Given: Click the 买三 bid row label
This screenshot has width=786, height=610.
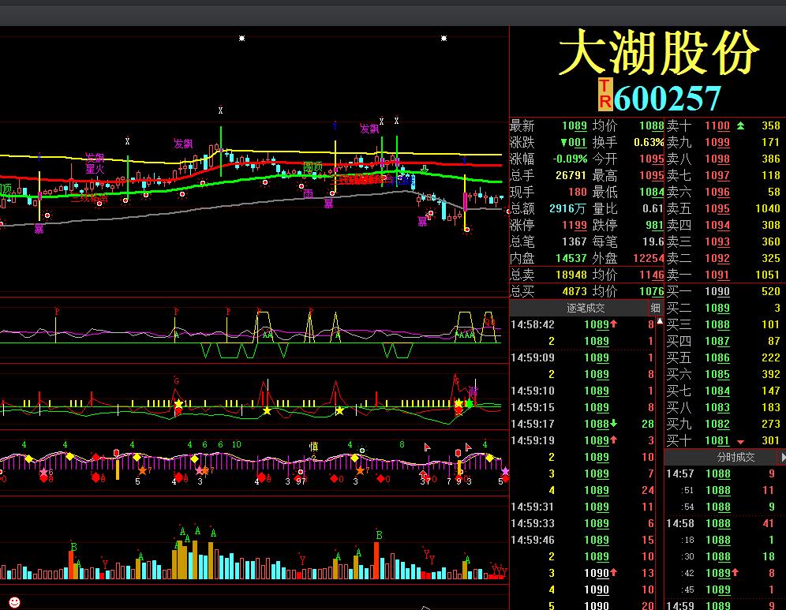Looking at the screenshot, I should [679, 324].
